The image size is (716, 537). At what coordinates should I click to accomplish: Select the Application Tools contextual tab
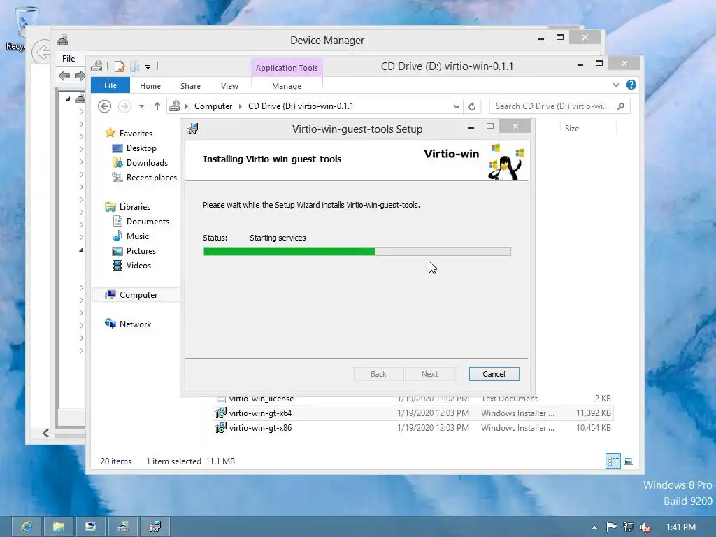pos(286,68)
